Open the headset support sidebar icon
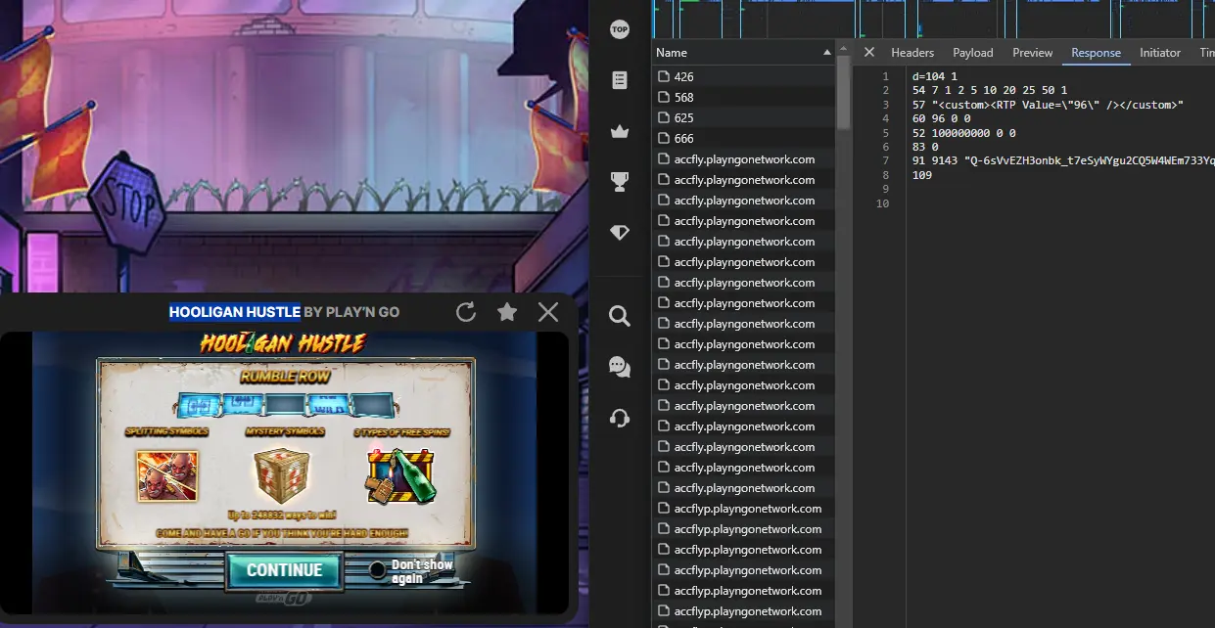The height and width of the screenshot is (628, 1215). tap(619, 418)
